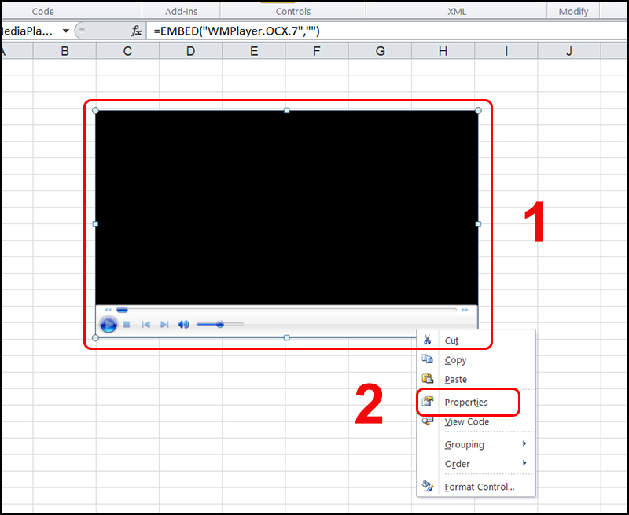Image resolution: width=629 pixels, height=515 pixels.
Task: Select column E header
Action: (x=254, y=51)
